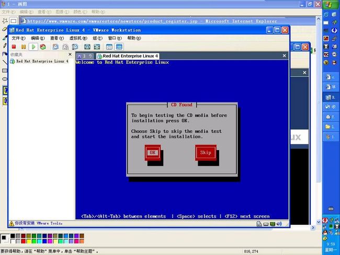Open the 文件(F) menu in VMware Workstation

pyautogui.click(x=18, y=38)
